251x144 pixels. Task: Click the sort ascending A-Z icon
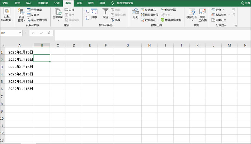coord(87,10)
